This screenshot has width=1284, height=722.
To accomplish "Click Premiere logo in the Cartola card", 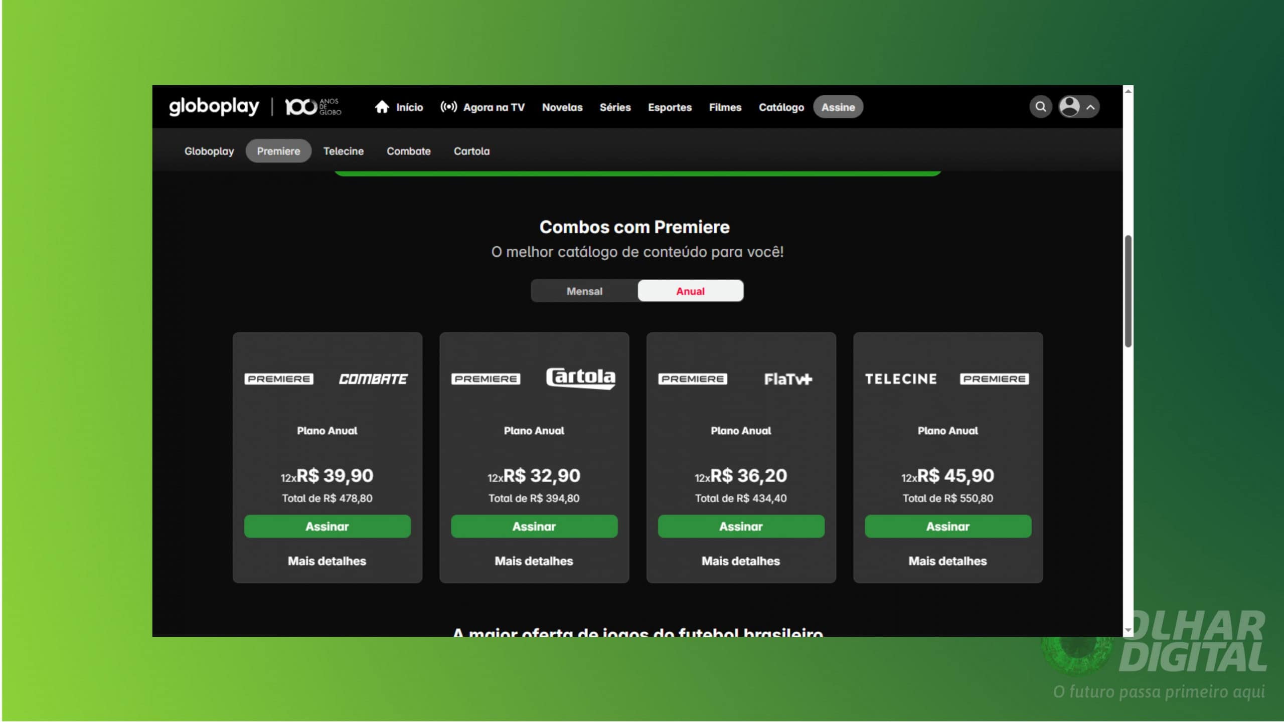I will 486,379.
